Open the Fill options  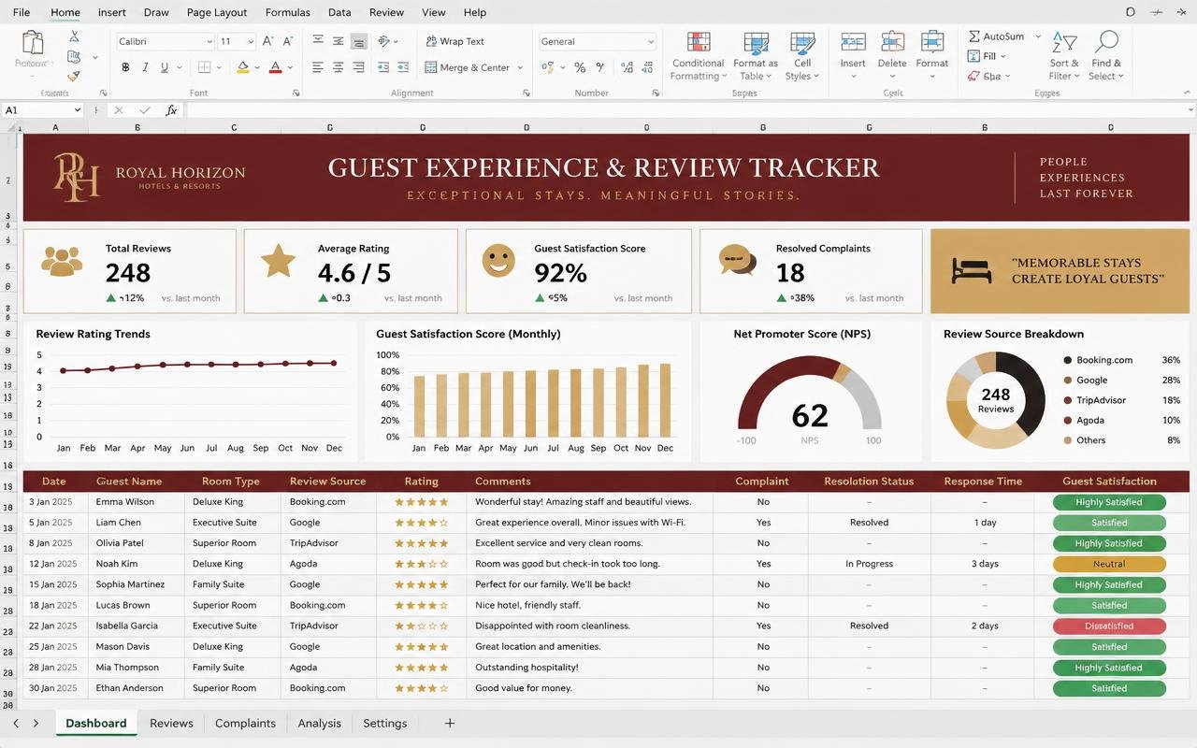point(987,56)
